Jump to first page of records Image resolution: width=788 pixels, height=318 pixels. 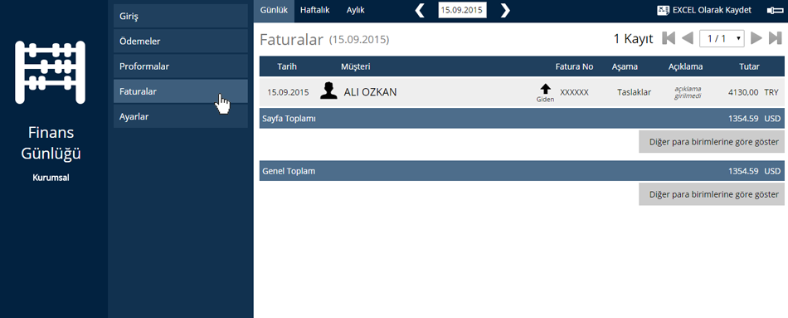point(669,38)
